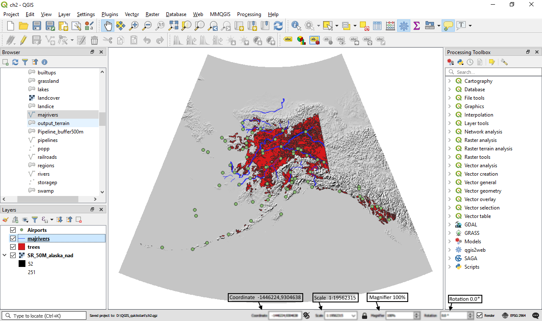This screenshot has width=542, height=321.
Task: Create a new project with the blank page icon
Action: click(x=11, y=26)
